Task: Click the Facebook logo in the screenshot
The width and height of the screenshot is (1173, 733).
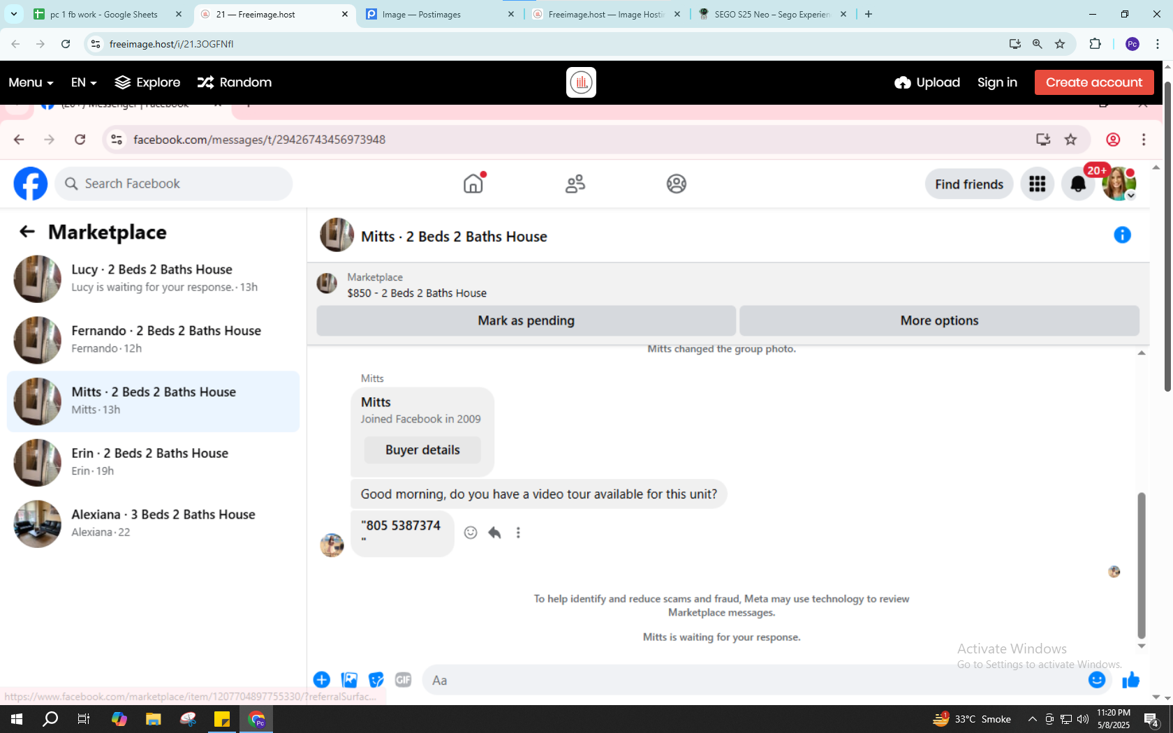Action: point(31,184)
